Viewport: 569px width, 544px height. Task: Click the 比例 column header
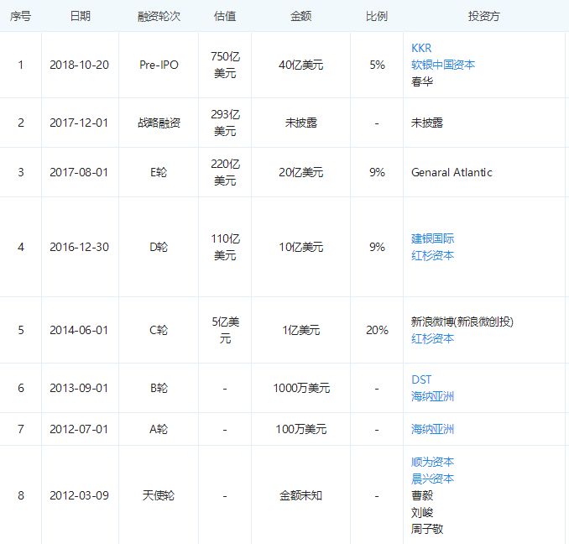pos(377,16)
